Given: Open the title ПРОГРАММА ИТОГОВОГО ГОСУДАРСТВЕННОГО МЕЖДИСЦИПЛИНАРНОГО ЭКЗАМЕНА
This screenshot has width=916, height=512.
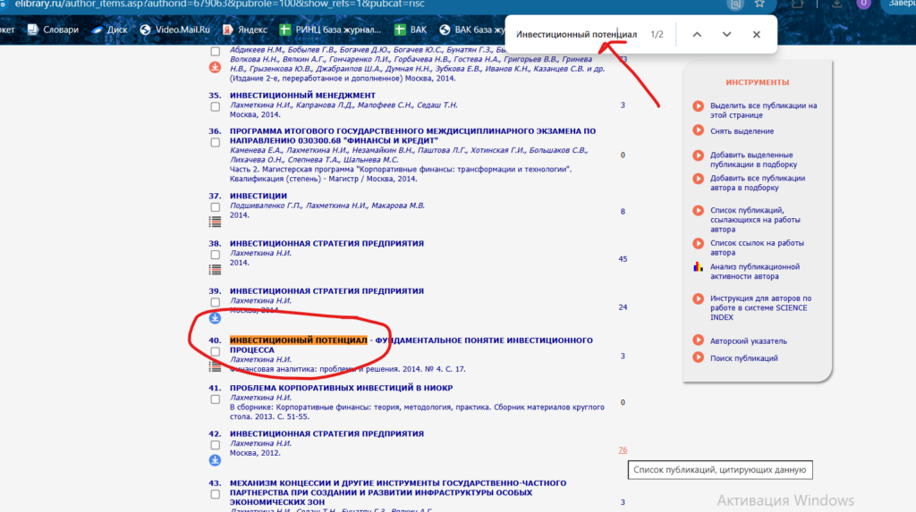Looking at the screenshot, I should tap(412, 136).
